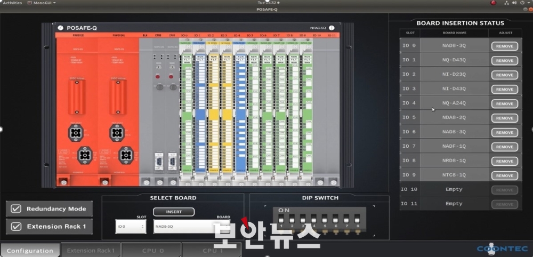Click the power icon in top bar
Screen dimensions: 533x257
pos(522,3)
